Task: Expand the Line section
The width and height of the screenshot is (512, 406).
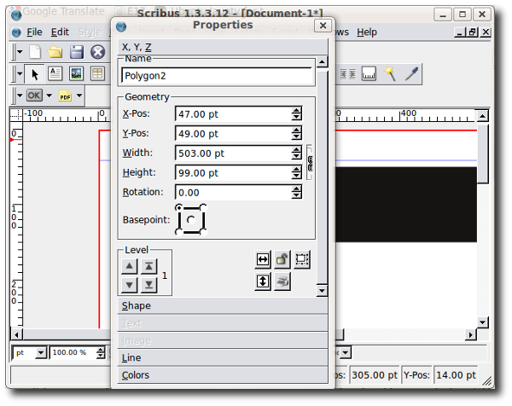Action: pos(223,358)
